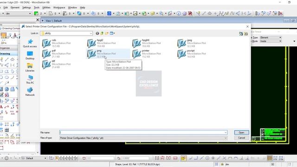Select the tiff plot driver file
The height and width of the screenshot is (167, 297).
pos(56,64)
